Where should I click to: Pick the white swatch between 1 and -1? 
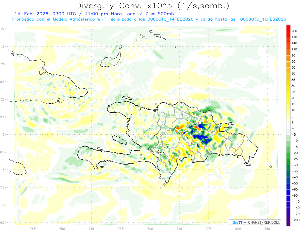tap(288, 125)
